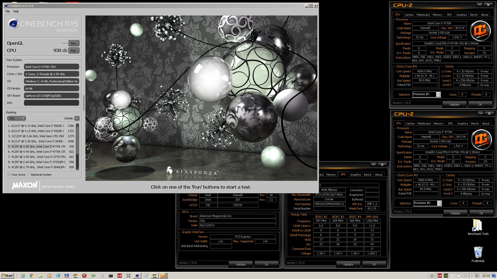Open the Help menu in Cinebench

tap(16, 11)
